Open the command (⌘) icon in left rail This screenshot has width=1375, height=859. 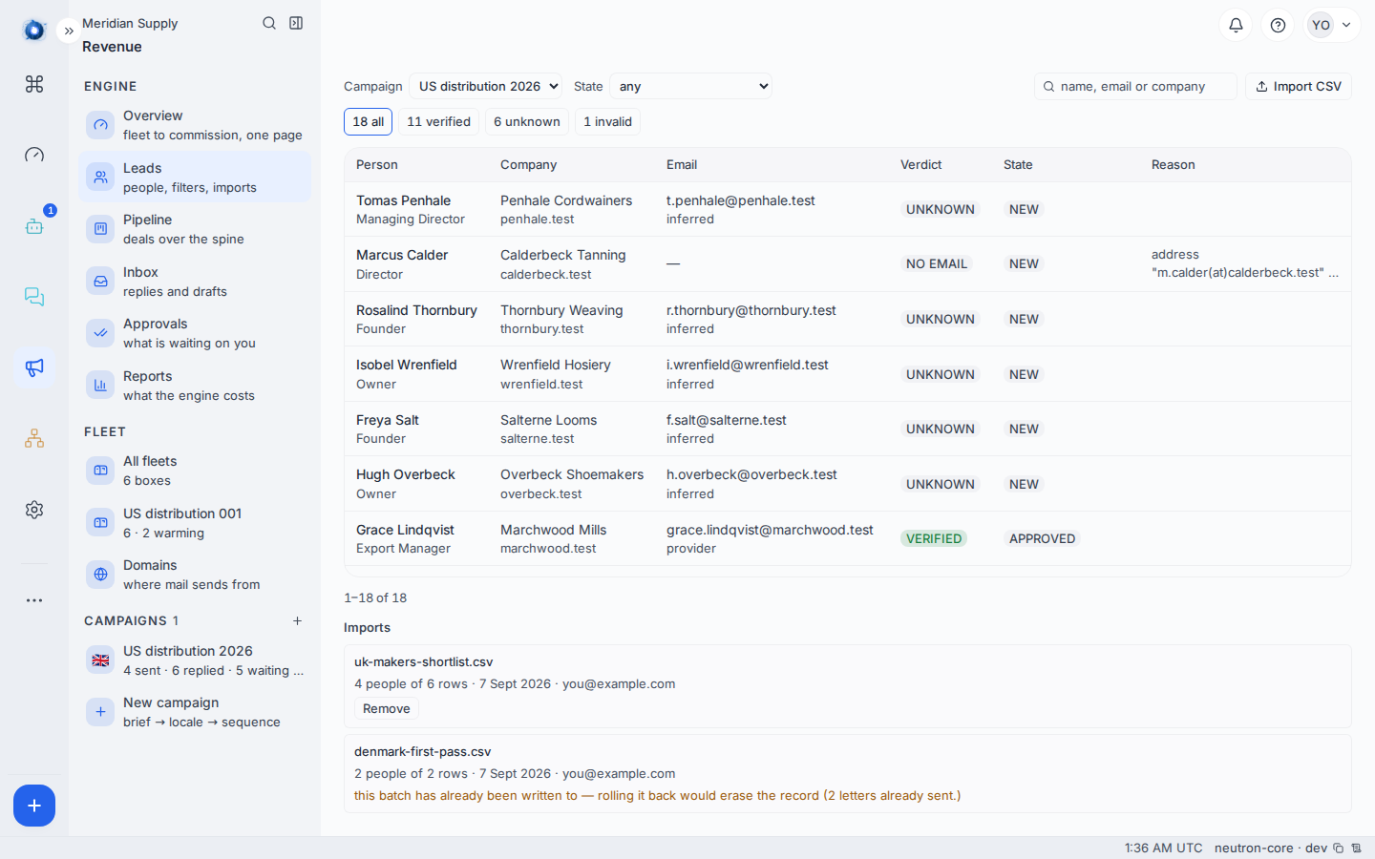coord(34,84)
